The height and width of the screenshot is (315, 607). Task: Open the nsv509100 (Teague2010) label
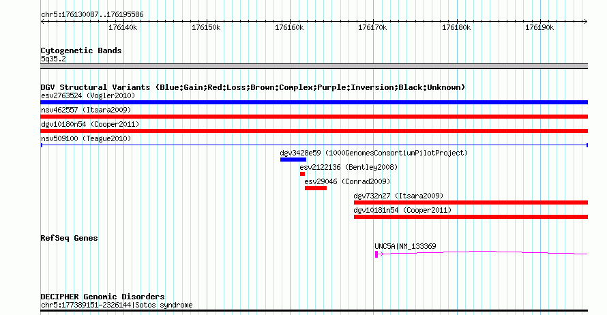pos(86,138)
